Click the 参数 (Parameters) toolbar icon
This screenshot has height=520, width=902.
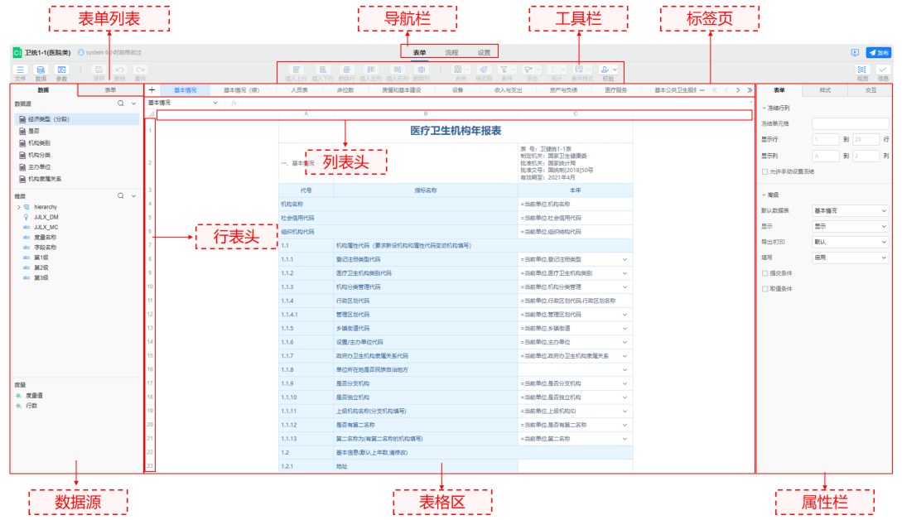pos(61,70)
